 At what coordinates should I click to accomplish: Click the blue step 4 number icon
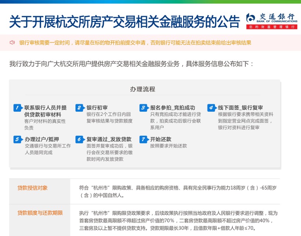tap(211, 108)
